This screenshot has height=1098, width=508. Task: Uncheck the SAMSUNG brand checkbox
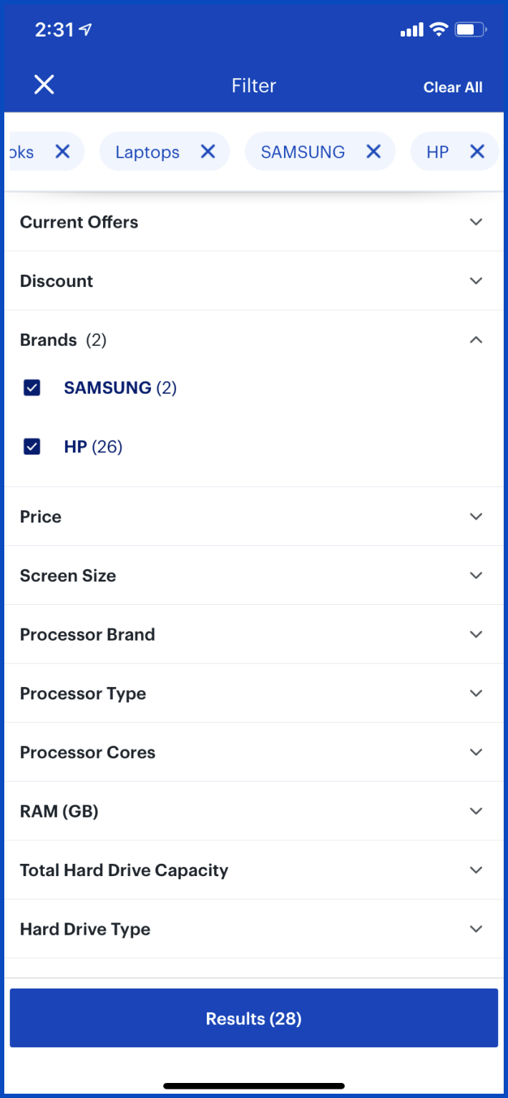tap(32, 388)
